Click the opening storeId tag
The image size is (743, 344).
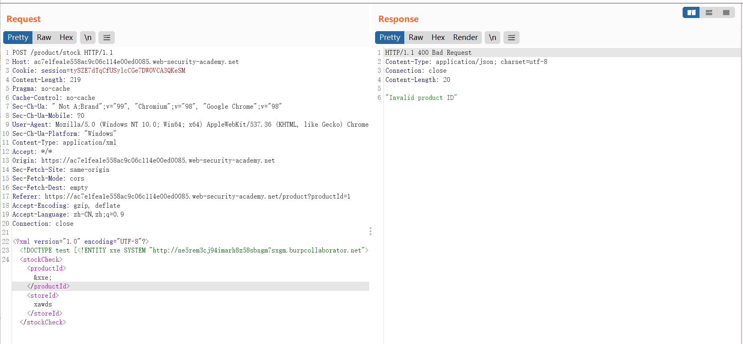point(43,296)
